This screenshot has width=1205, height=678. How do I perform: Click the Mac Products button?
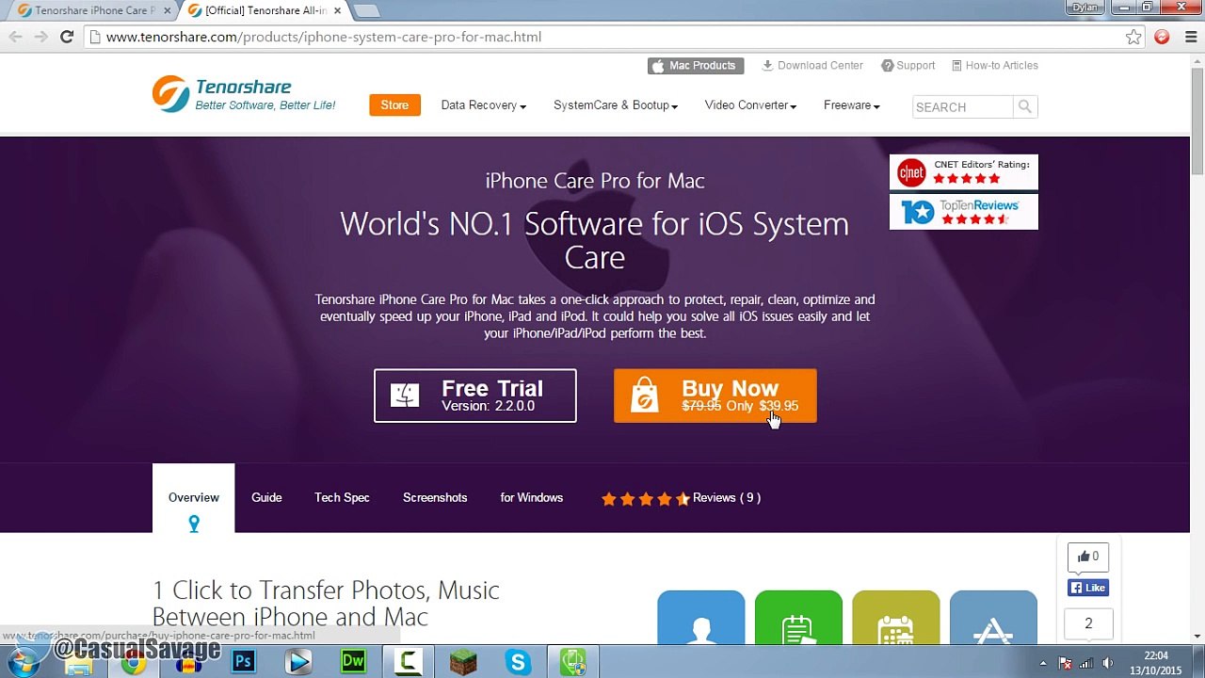pyautogui.click(x=696, y=66)
